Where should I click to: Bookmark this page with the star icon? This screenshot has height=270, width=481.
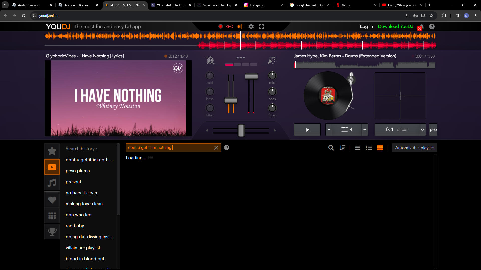(431, 16)
